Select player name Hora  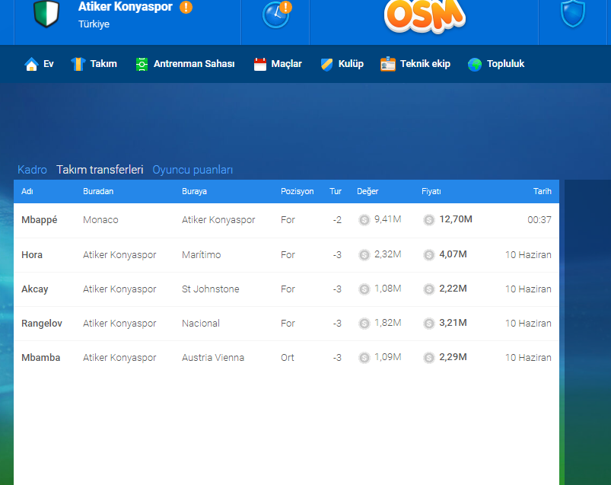point(32,255)
